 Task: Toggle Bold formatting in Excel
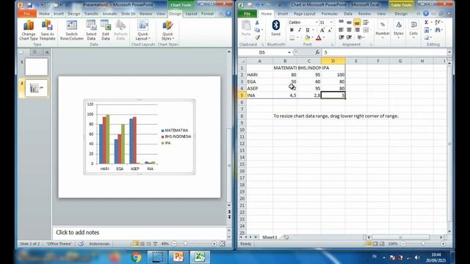292,30
